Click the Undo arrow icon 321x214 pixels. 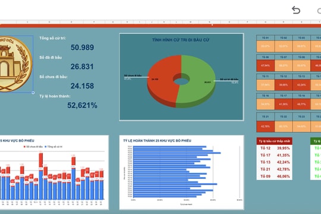click(296, 10)
